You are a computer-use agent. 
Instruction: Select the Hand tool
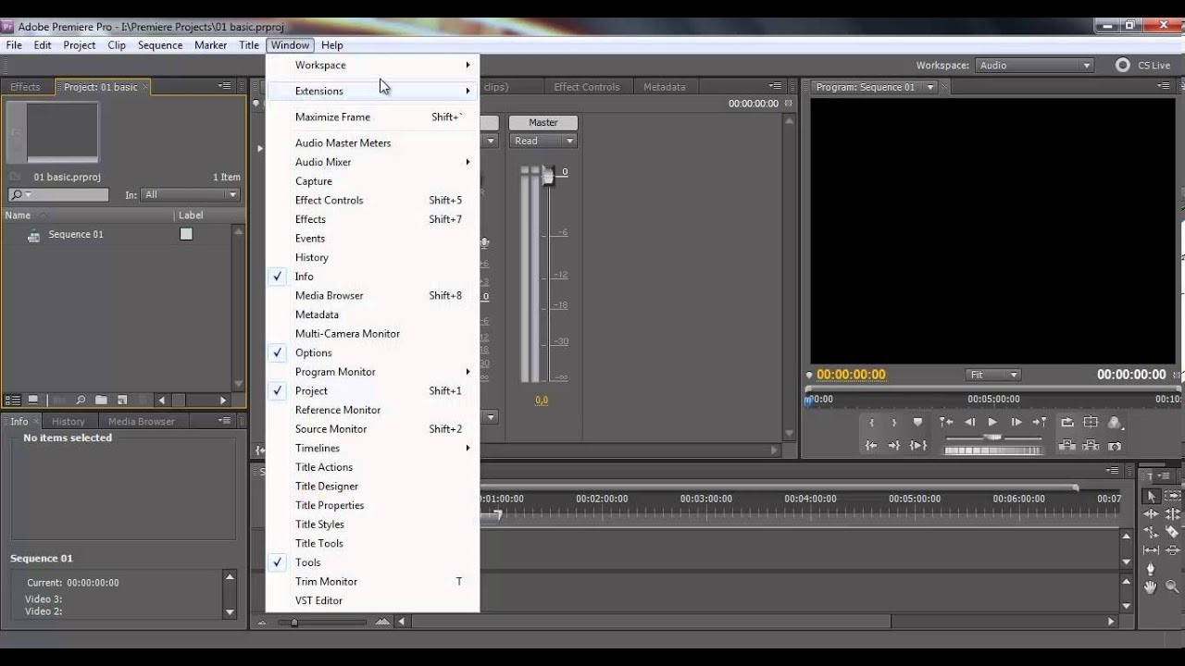1151,586
